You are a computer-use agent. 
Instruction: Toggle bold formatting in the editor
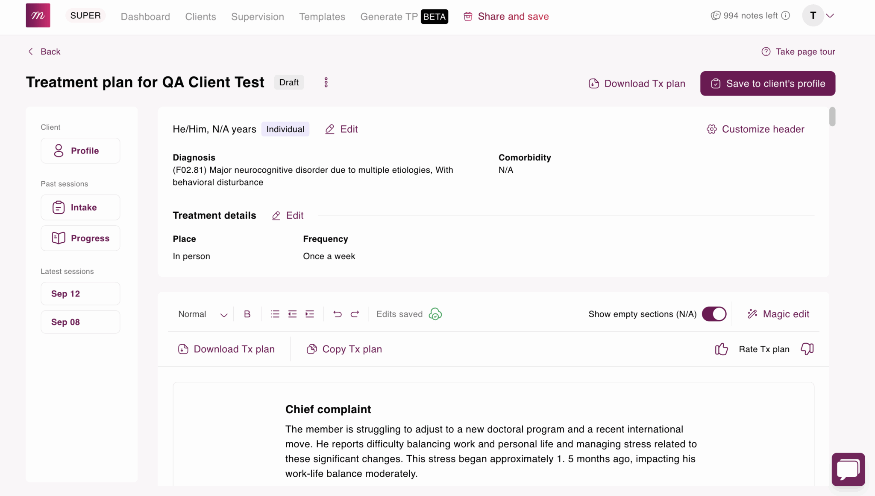tap(247, 314)
